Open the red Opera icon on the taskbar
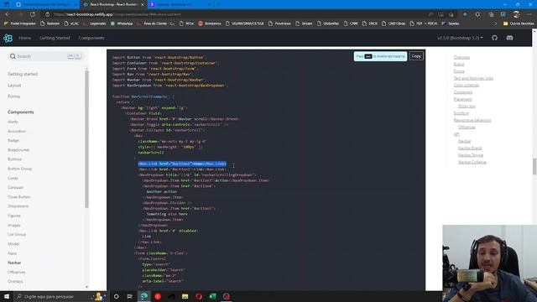Viewport: 537px width, 302px height. (x=199, y=296)
